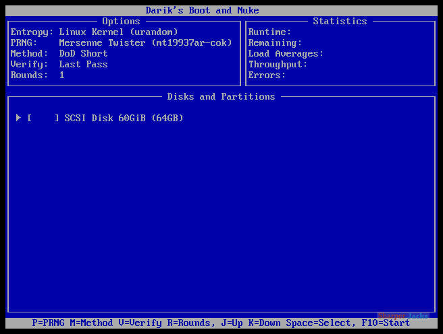Select the SCSI Disk 60GiB entry
Viewport: 443px width, 334px height.
(124, 118)
